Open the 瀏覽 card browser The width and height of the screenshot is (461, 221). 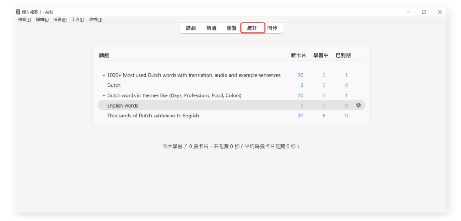click(x=231, y=28)
